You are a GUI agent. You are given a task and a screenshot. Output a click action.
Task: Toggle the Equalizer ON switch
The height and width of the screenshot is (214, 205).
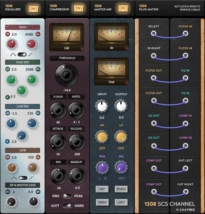[x=33, y=9]
